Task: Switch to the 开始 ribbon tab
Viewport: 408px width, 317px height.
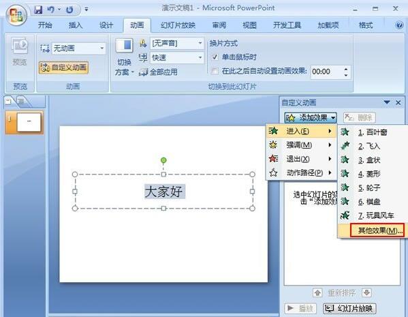Action: point(45,25)
